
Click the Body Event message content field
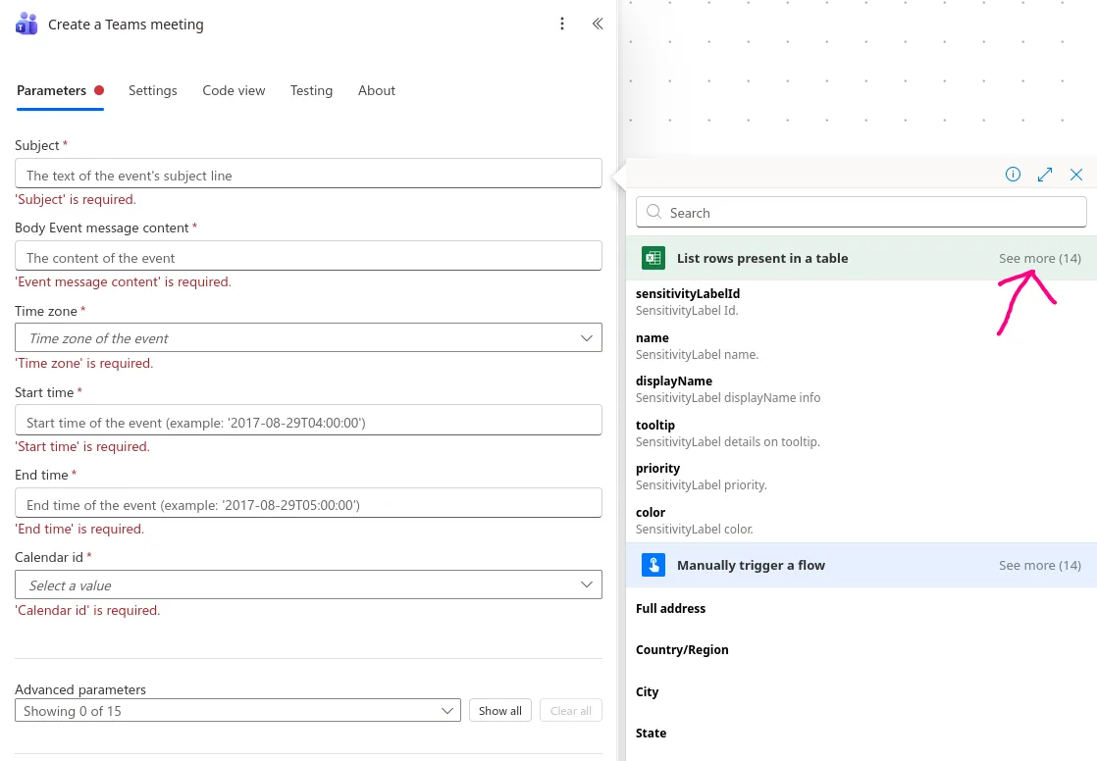point(308,256)
